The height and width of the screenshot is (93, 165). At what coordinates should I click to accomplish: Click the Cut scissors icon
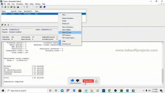point(21,7)
